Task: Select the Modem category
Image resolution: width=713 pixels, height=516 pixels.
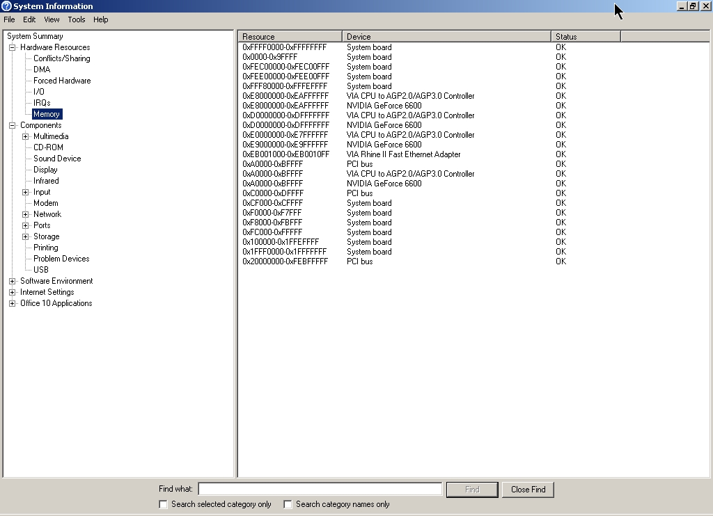Action: [x=45, y=203]
